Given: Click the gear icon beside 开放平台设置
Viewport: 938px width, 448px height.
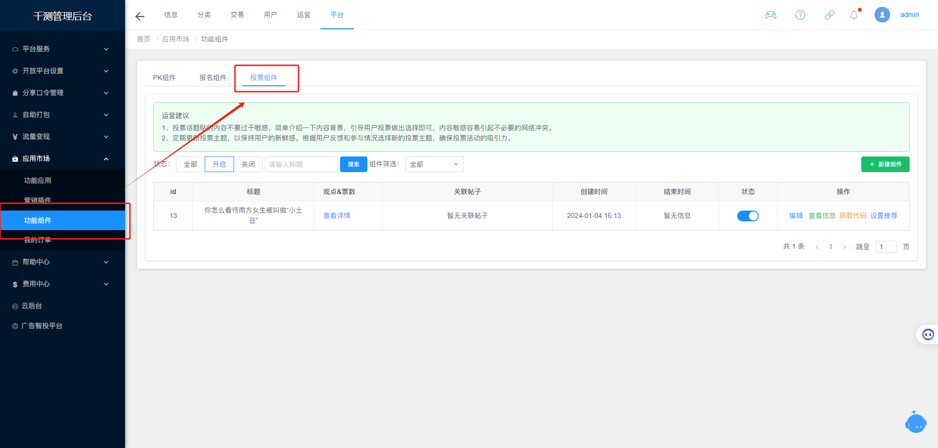Looking at the screenshot, I should [x=15, y=71].
